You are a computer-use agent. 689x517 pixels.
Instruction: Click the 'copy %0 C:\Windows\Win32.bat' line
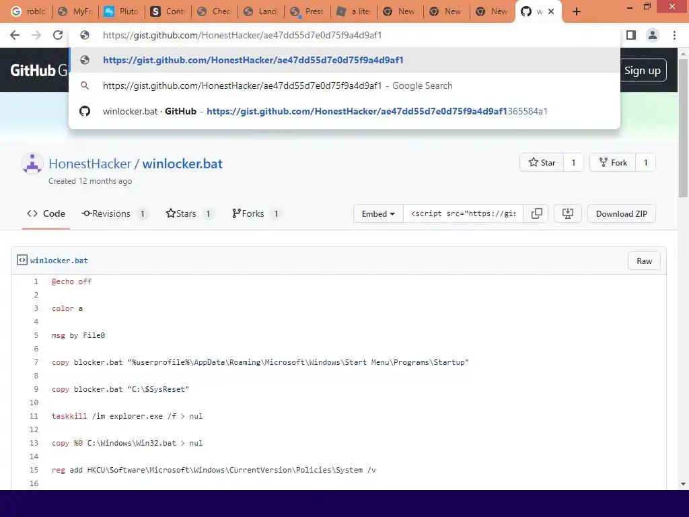(127, 443)
